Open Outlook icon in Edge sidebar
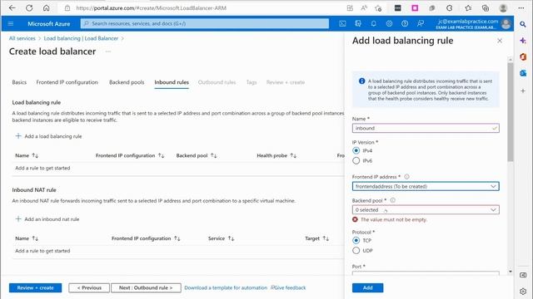The height and width of the screenshot is (299, 533). click(523, 73)
